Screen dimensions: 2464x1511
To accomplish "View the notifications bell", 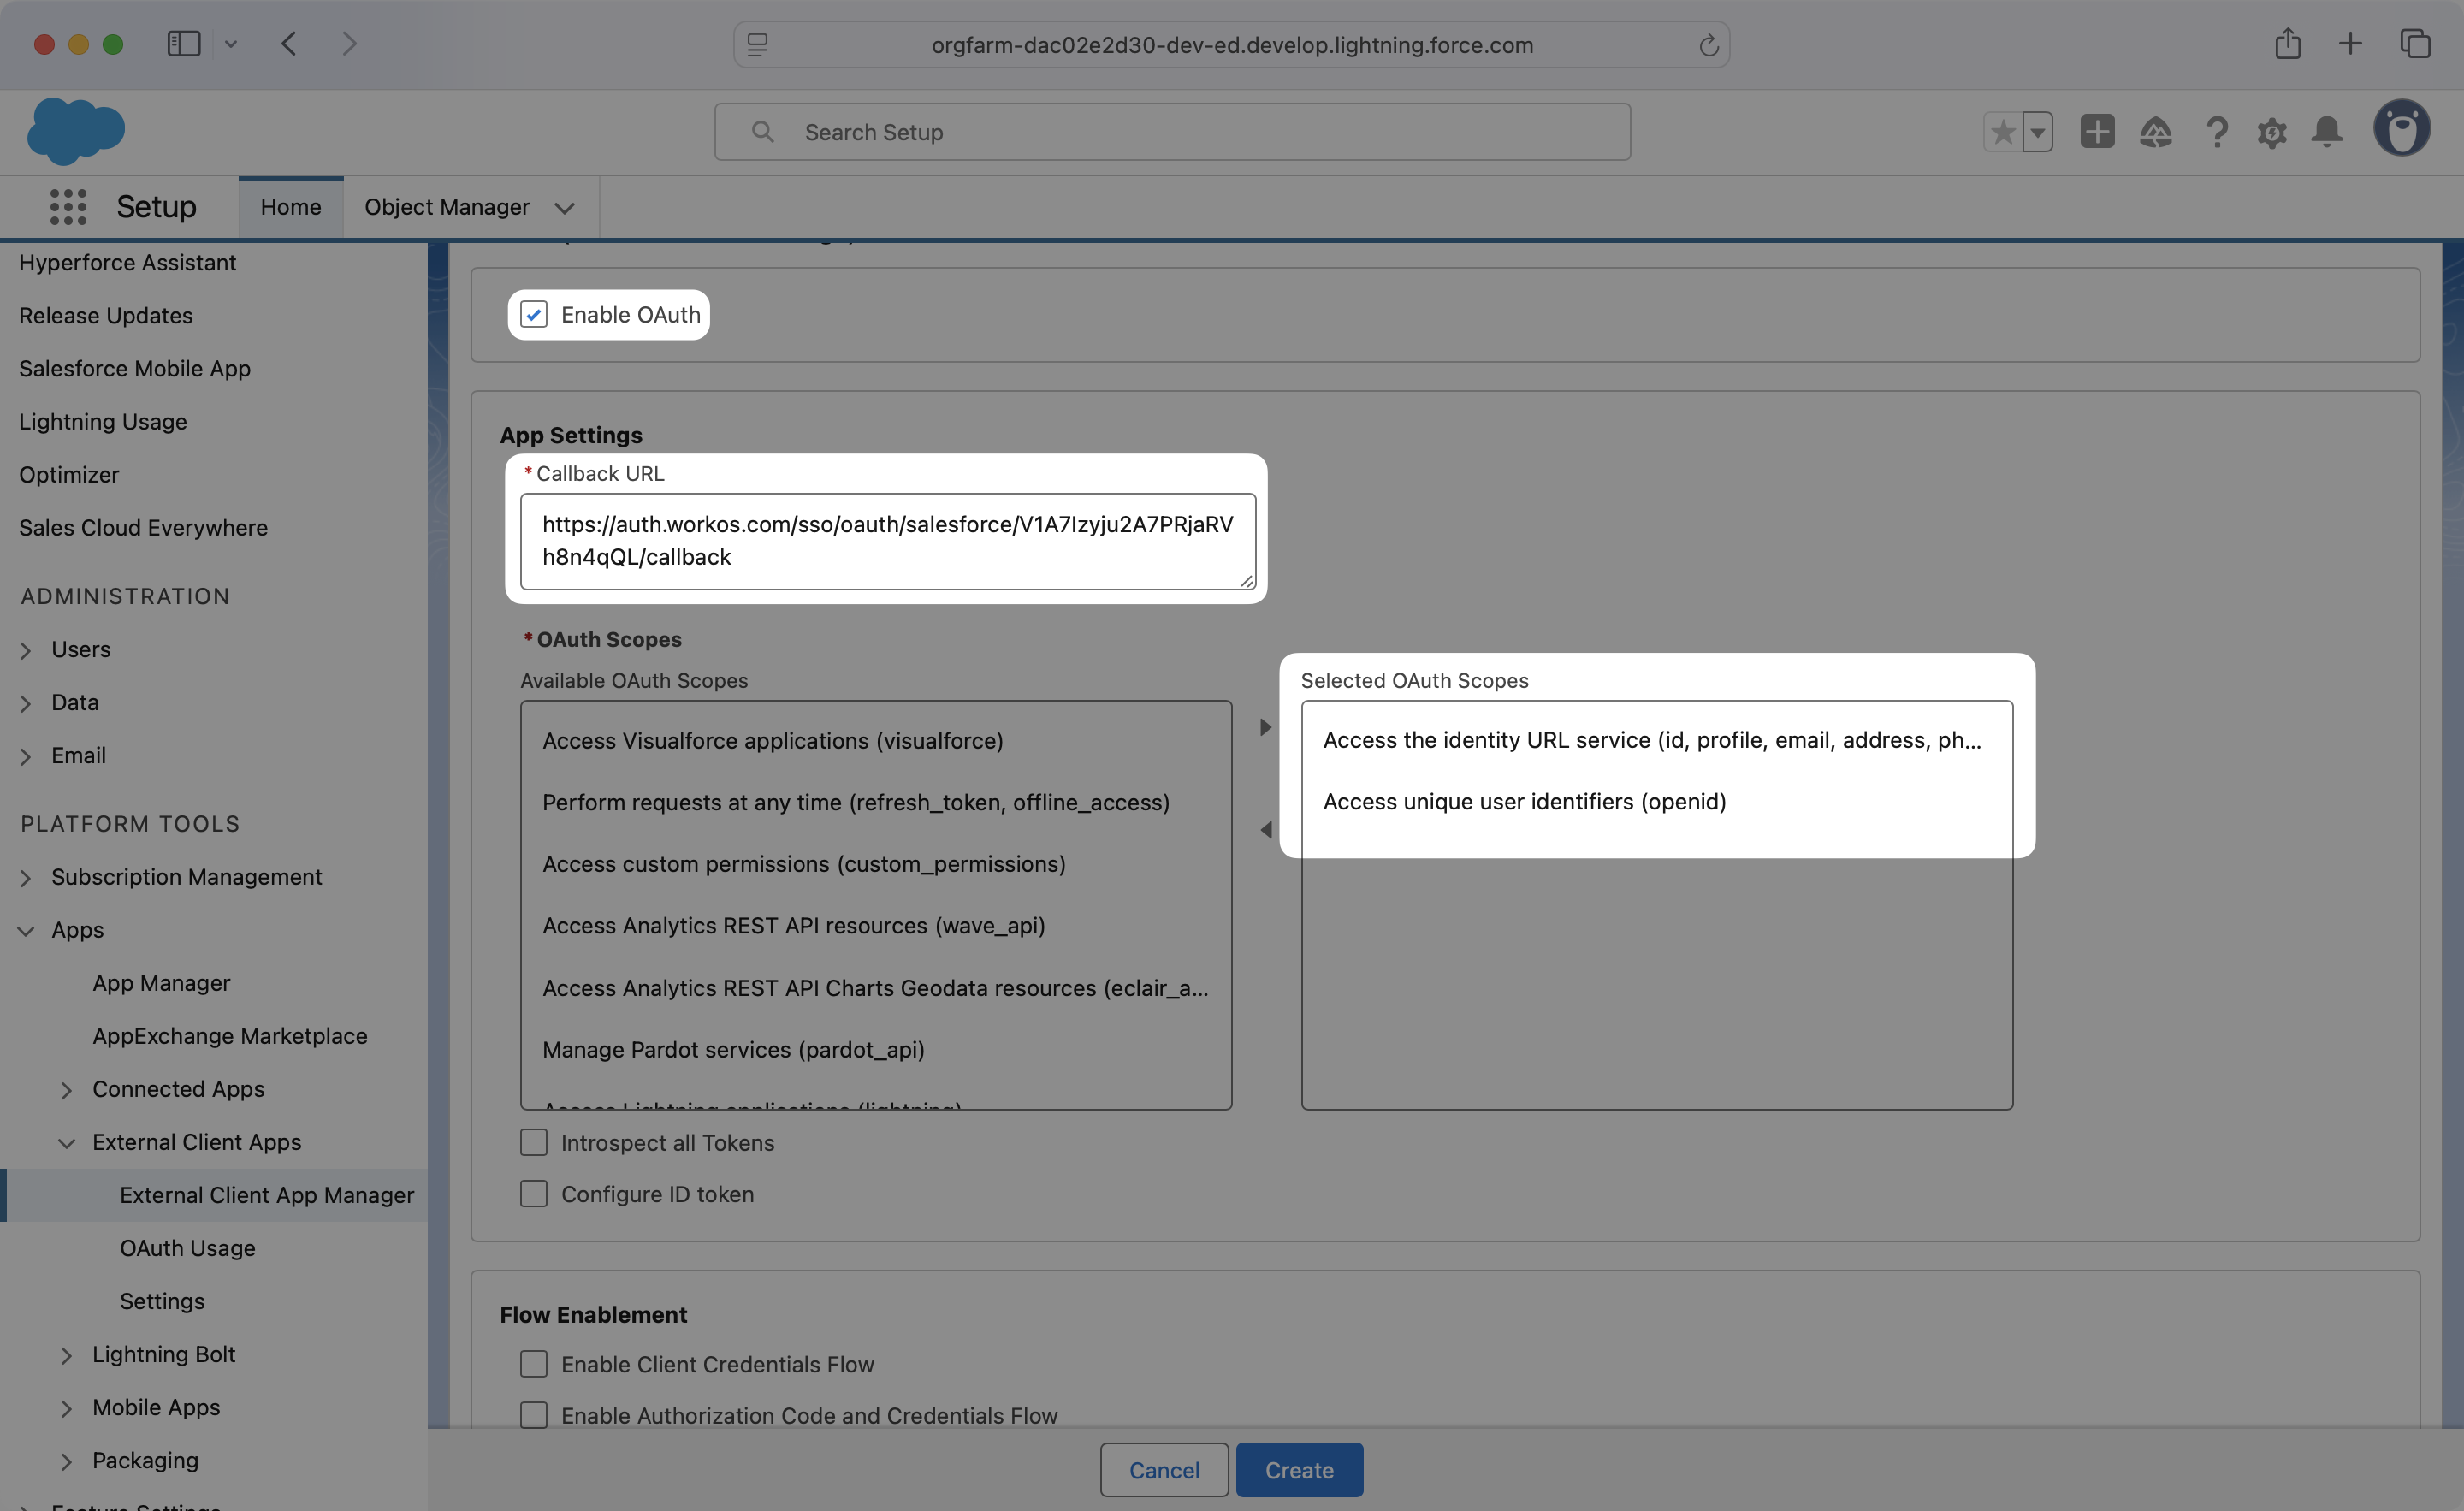I will [2327, 132].
